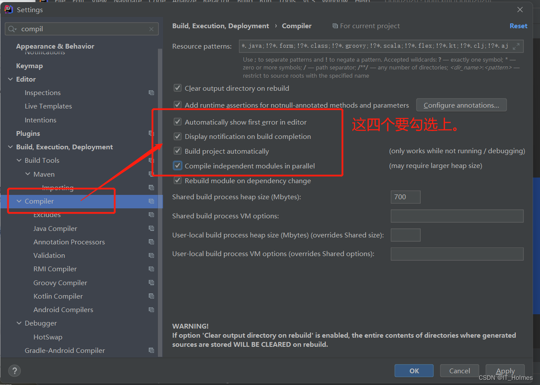The width and height of the screenshot is (540, 385).
Task: Click the User-local build process heap size field
Action: [406, 235]
